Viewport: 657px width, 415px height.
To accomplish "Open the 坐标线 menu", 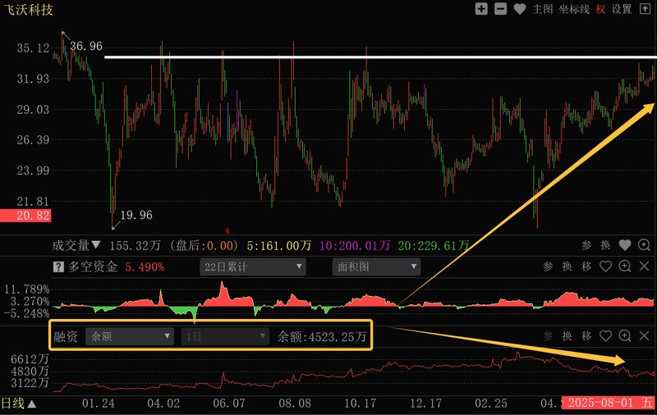I will pyautogui.click(x=574, y=9).
